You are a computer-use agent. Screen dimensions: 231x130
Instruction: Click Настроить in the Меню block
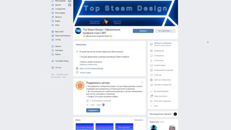tap(139, 120)
